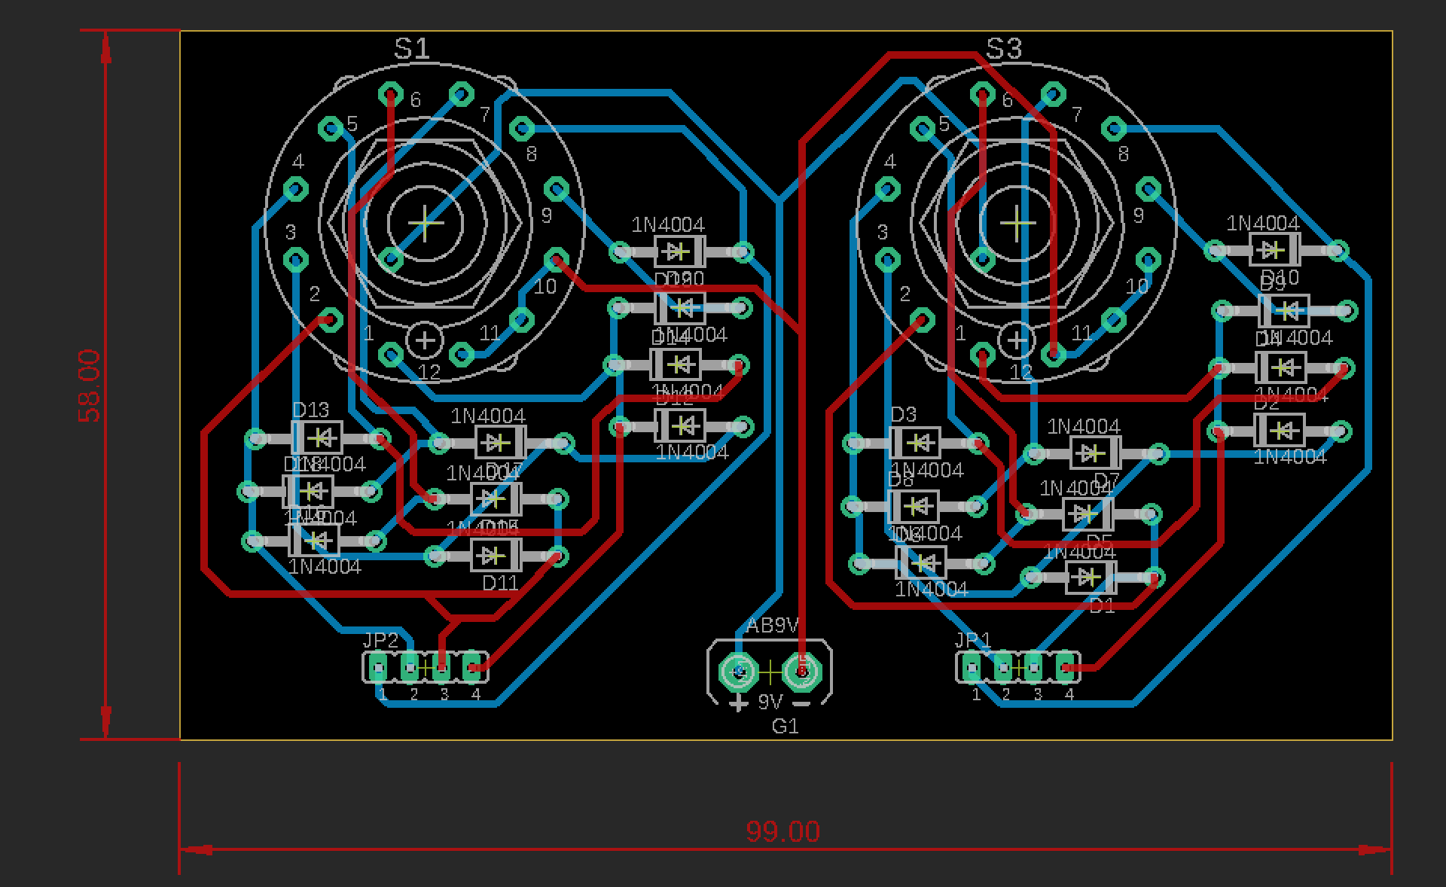This screenshot has width=1446, height=887.
Task: Select the D2 diode reference label
Action: [x=1267, y=403]
